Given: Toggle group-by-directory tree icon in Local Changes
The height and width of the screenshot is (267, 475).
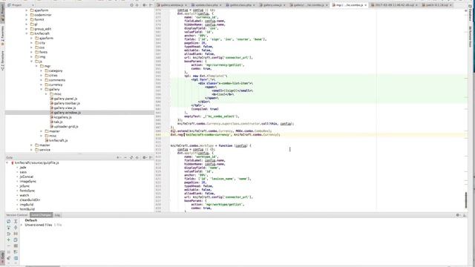Looking at the screenshot, I should point(16,252).
